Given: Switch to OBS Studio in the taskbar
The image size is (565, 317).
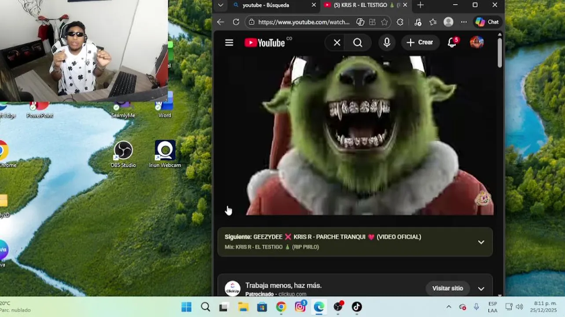Looking at the screenshot, I should tap(338, 307).
